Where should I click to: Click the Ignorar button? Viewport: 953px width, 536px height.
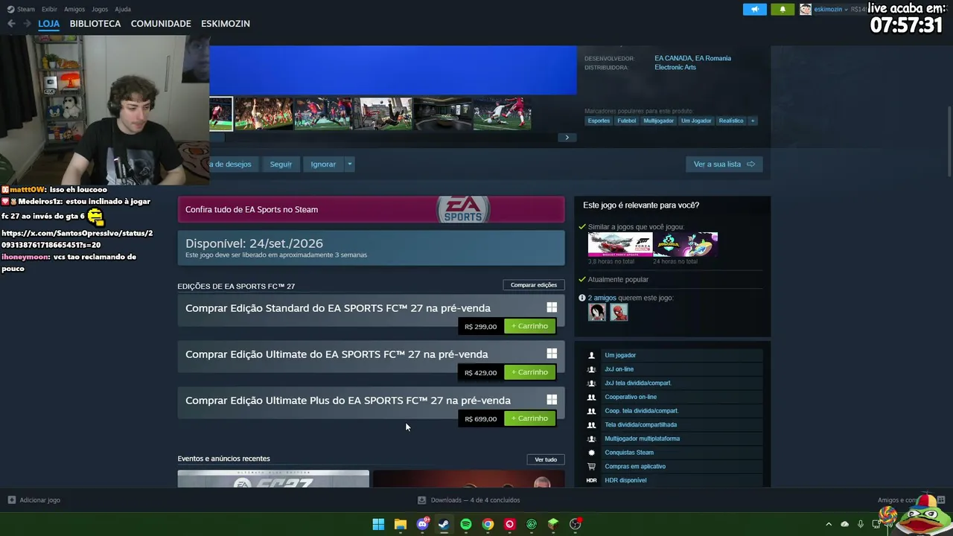point(323,165)
